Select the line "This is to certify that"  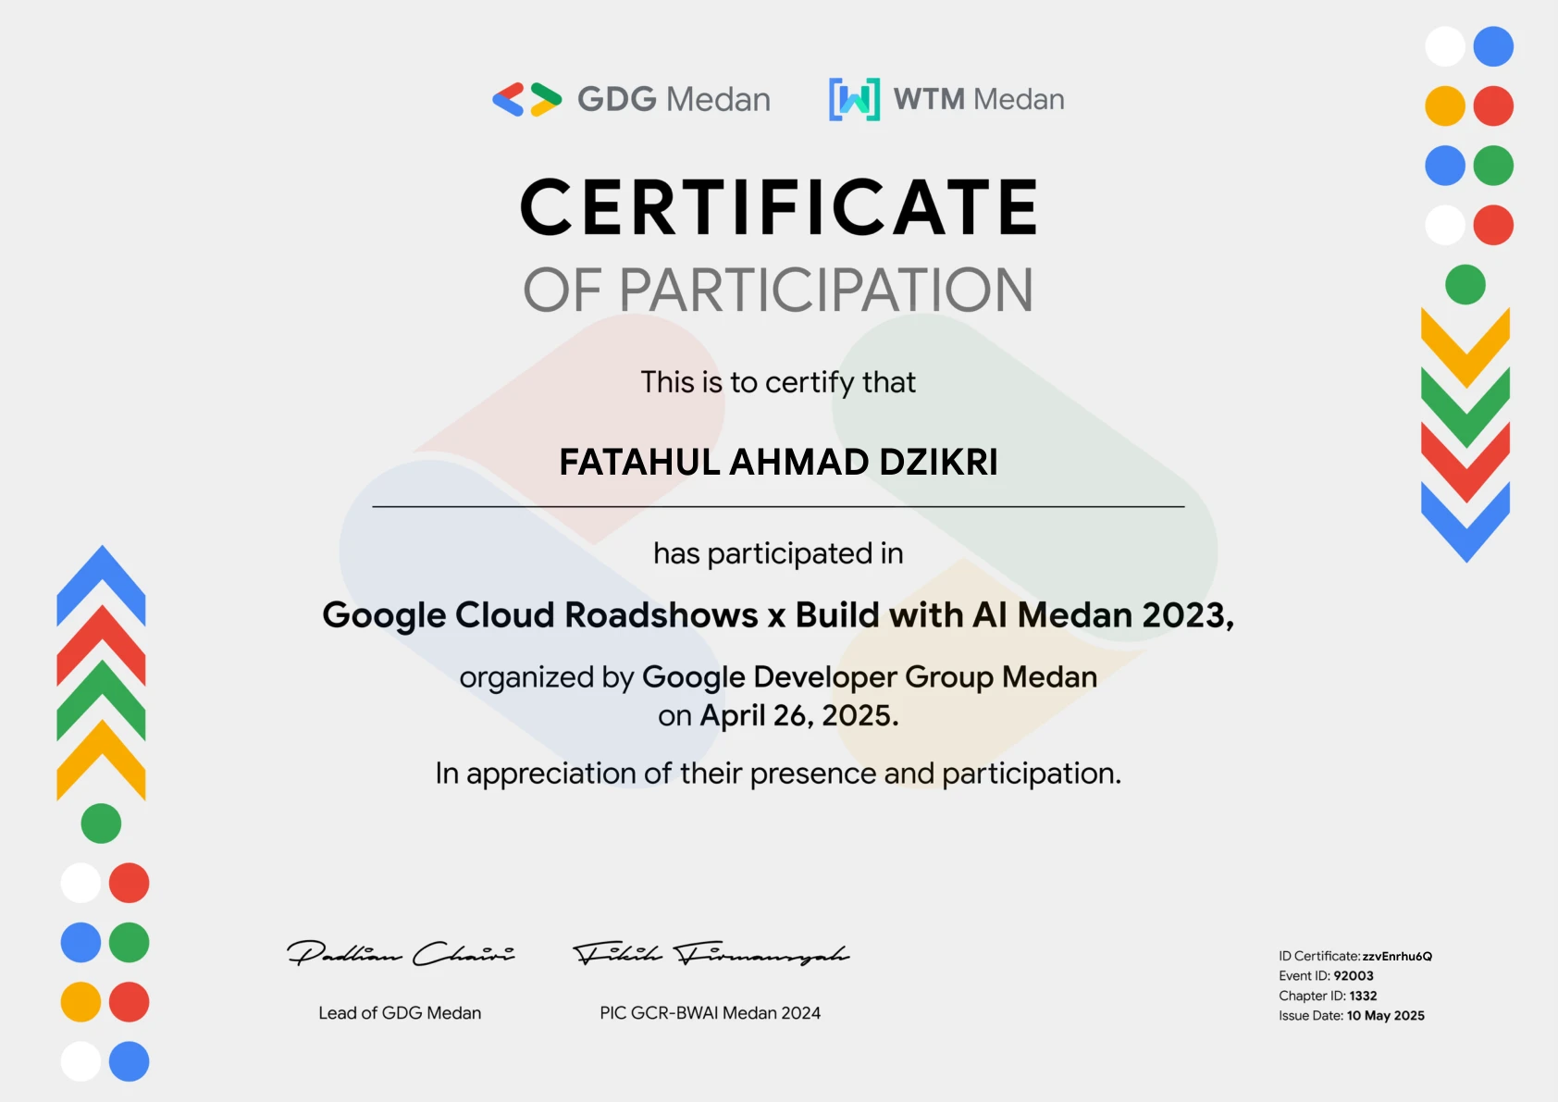pyautogui.click(x=778, y=382)
